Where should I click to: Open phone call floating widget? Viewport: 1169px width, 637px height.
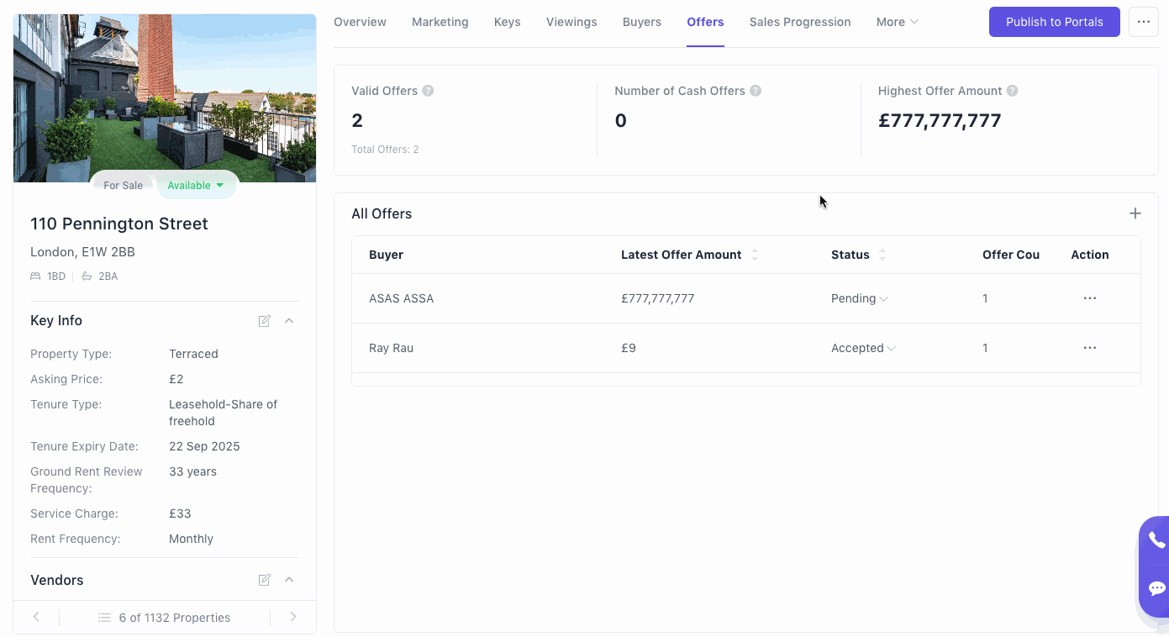[x=1156, y=540]
